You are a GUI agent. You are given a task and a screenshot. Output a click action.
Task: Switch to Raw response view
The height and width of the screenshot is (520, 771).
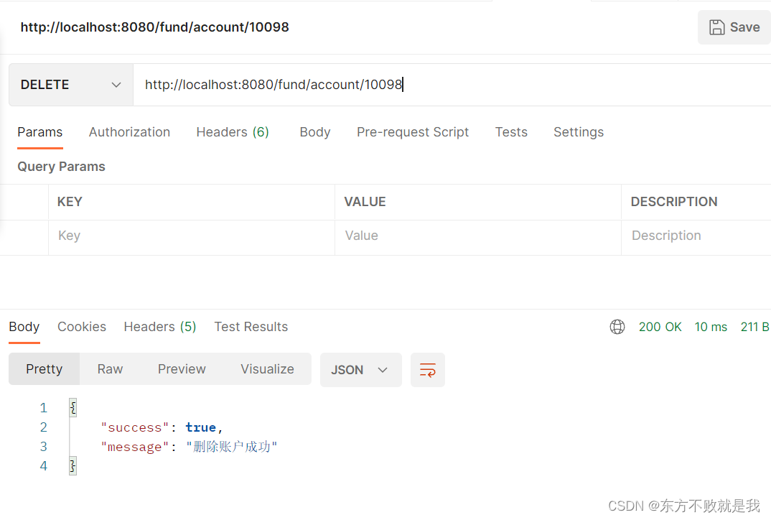[x=109, y=368]
